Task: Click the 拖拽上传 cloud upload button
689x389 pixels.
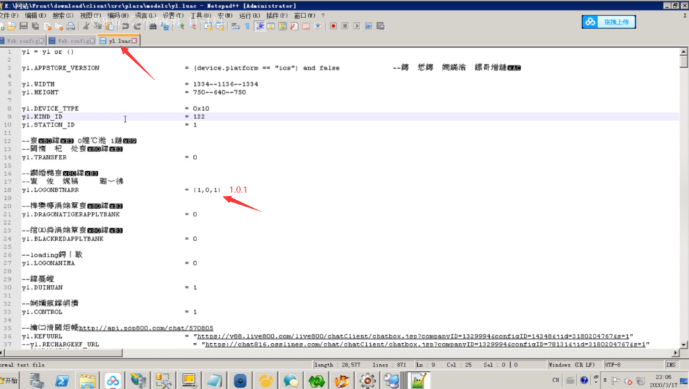Action: click(608, 22)
